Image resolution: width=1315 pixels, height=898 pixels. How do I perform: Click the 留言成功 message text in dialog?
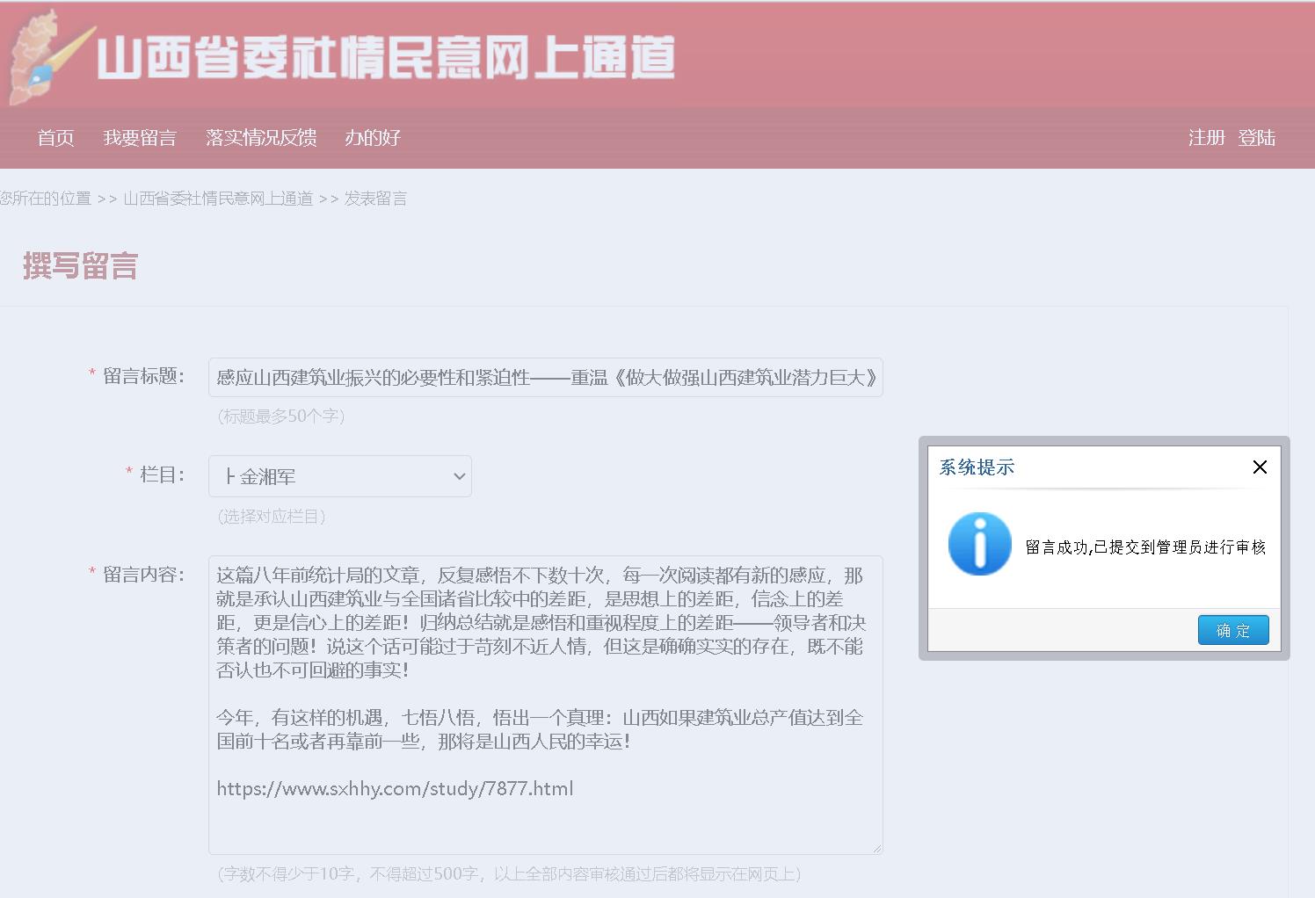click(x=1145, y=547)
